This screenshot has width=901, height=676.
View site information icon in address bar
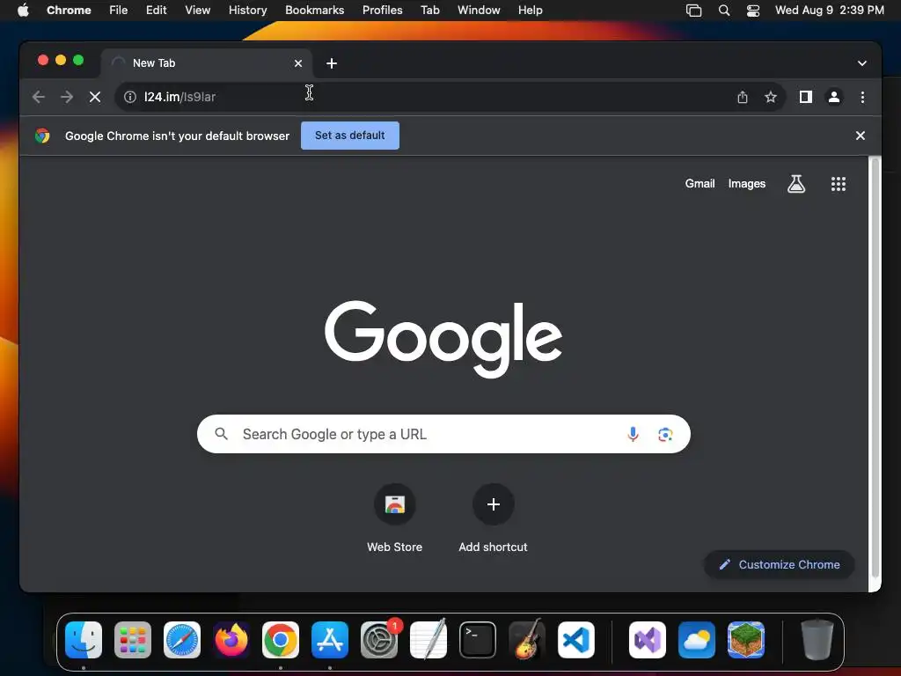[x=130, y=97]
